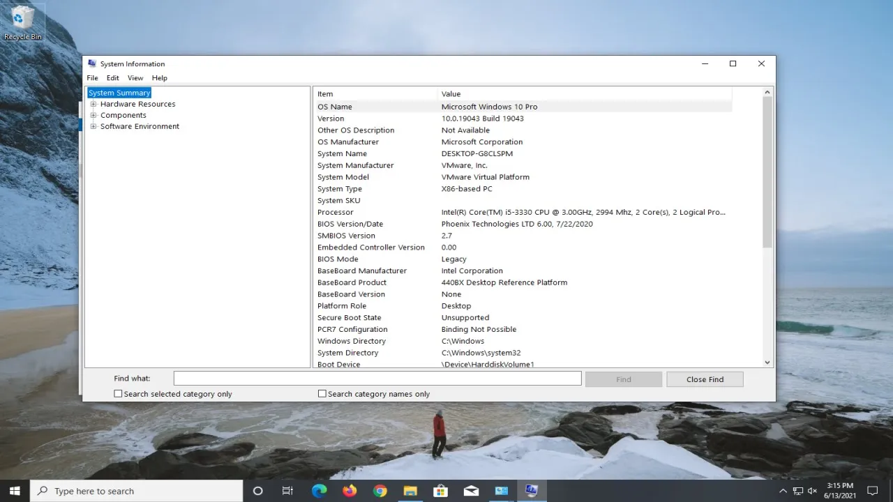This screenshot has height=502, width=893.
Task: Click the Value column header
Action: pos(585,93)
